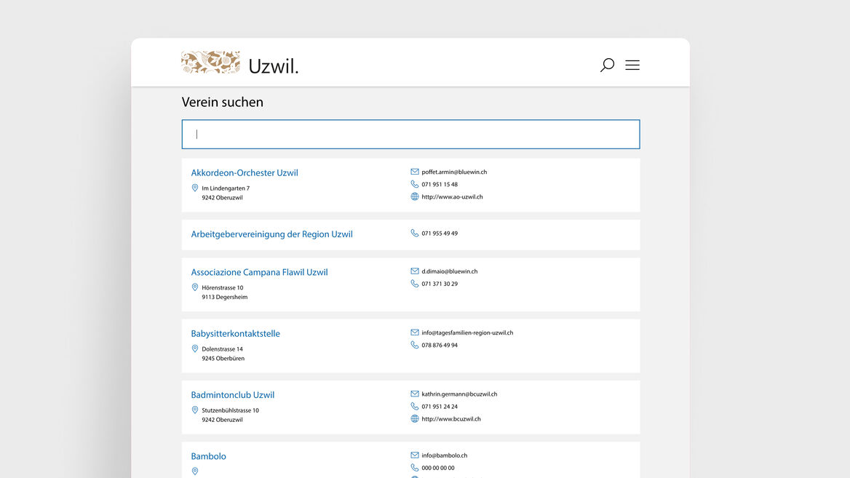The image size is (850, 478).
Task: Open the search magnifier icon in header
Action: click(x=607, y=65)
